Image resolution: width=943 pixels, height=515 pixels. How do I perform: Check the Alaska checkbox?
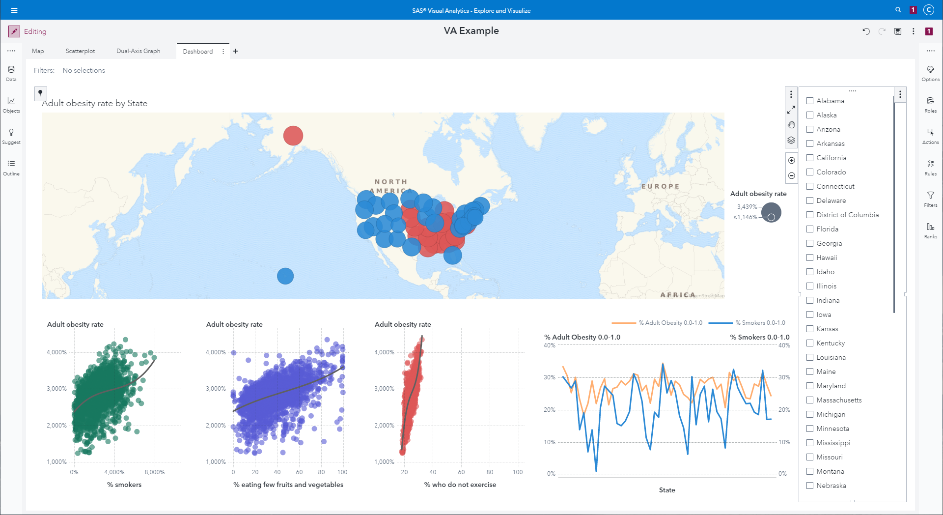(810, 115)
